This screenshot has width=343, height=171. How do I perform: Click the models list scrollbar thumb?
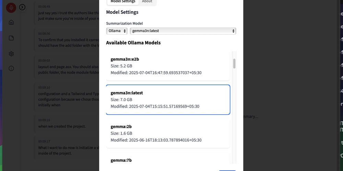tap(234, 64)
